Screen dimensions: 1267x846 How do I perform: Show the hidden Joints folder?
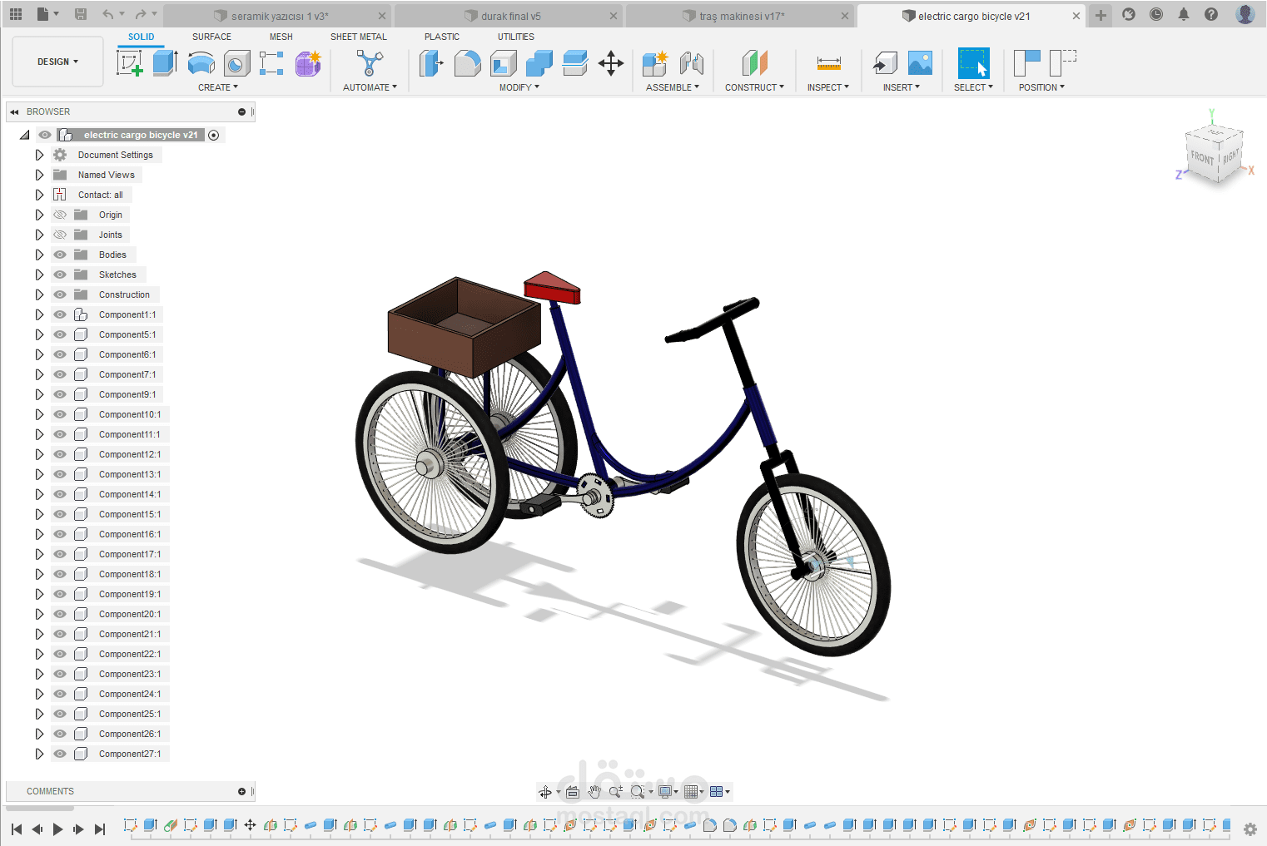tap(60, 235)
